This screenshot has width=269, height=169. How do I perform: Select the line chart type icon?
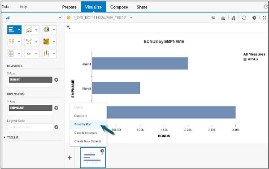(x=29, y=30)
